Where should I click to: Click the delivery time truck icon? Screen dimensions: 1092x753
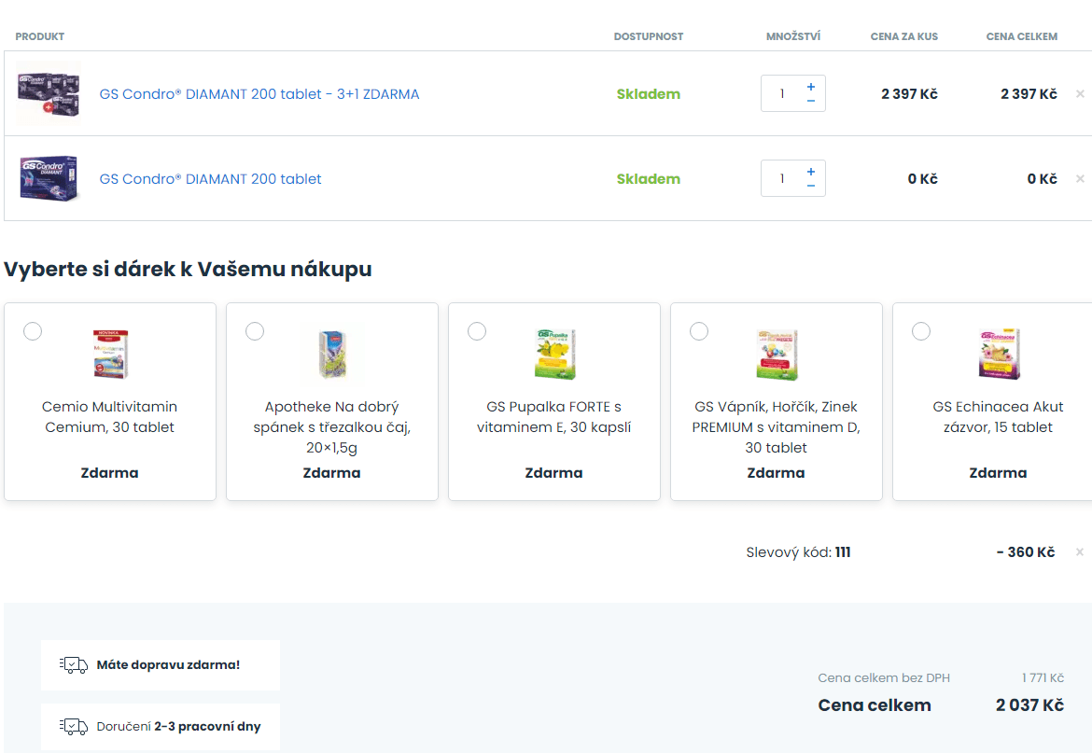click(73, 727)
